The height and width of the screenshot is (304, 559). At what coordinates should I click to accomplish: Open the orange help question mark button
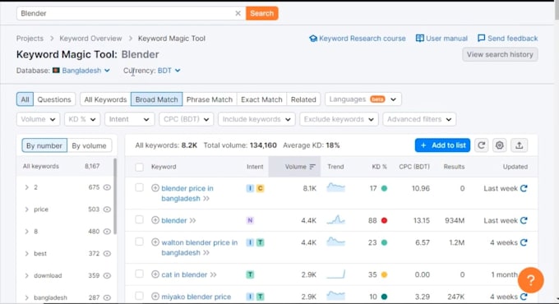coord(530,280)
